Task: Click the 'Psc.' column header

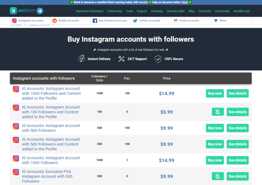Action: pyautogui.click(x=127, y=78)
